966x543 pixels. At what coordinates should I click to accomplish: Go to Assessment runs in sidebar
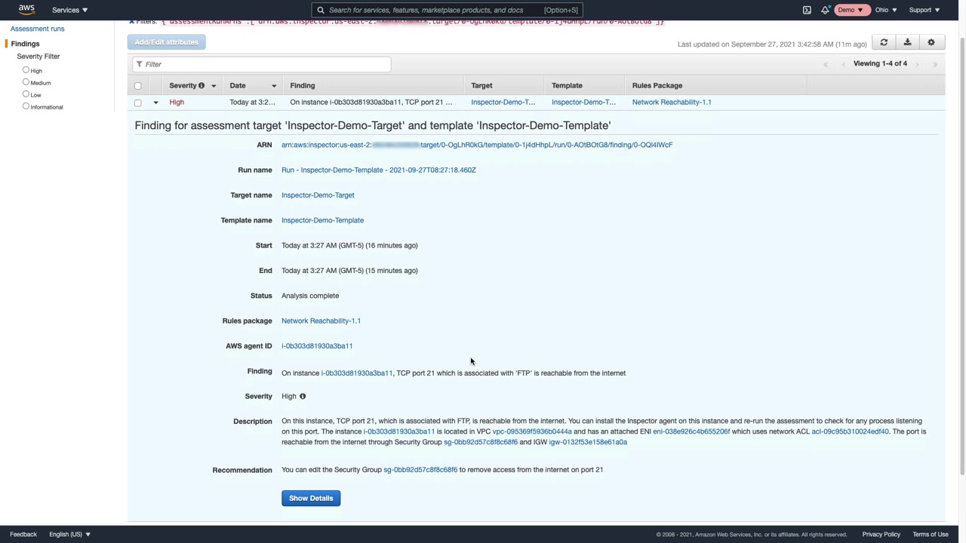(x=37, y=29)
